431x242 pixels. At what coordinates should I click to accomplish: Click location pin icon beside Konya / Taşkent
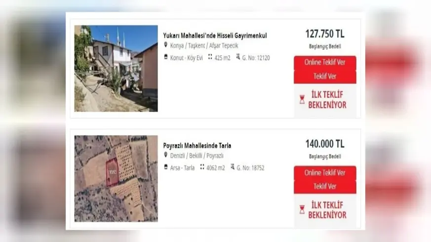coord(165,44)
